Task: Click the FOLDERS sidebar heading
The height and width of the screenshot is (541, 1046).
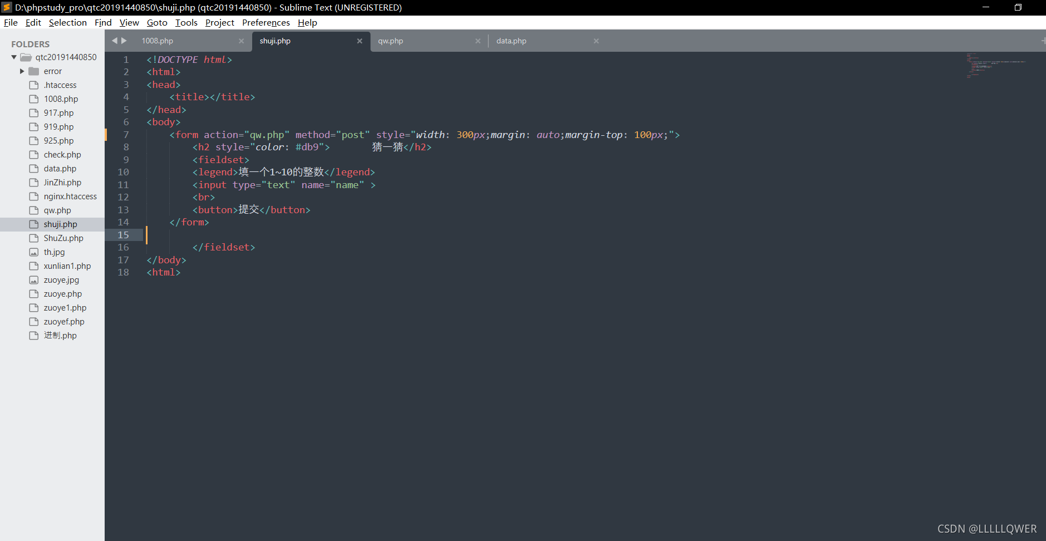Action: point(31,44)
